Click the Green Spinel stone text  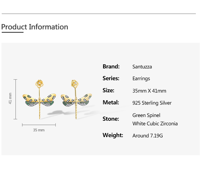pyautogui.click(x=146, y=115)
